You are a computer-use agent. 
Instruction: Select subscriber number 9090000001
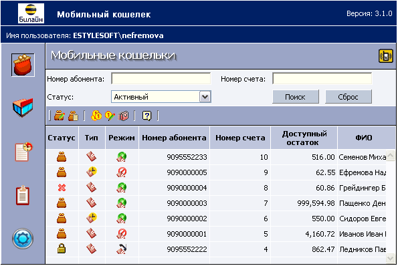click(x=187, y=234)
